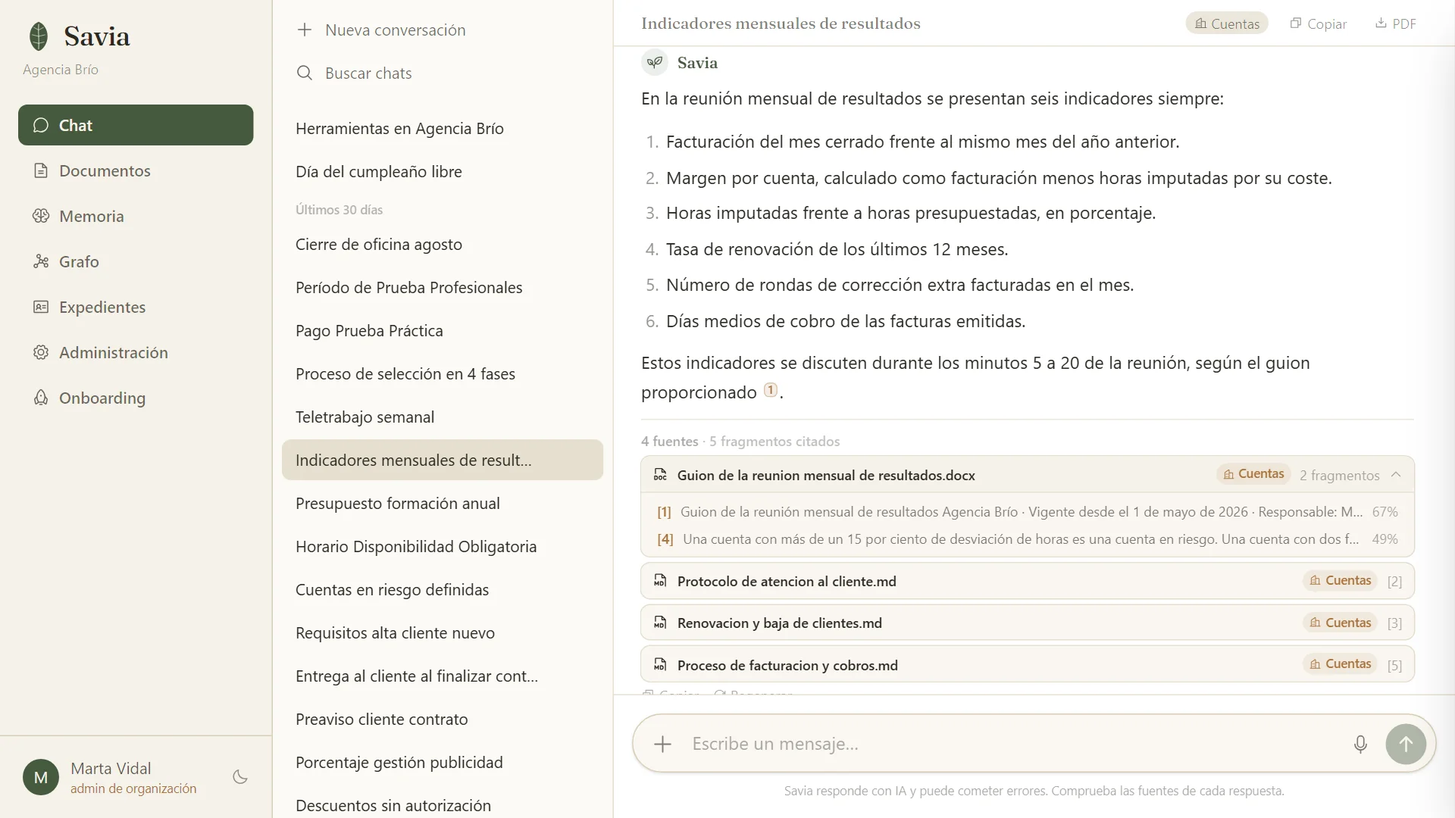Click the attach plus icon in message box
The height and width of the screenshot is (818, 1455).
(x=663, y=744)
